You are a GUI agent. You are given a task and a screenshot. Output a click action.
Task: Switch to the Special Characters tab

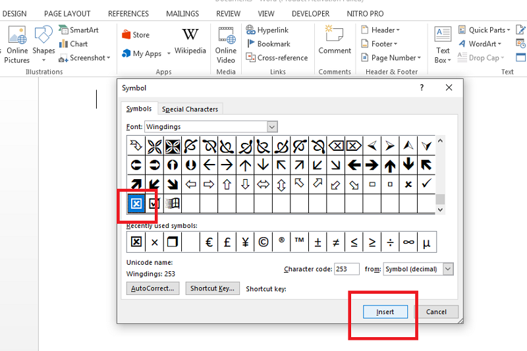tap(190, 109)
